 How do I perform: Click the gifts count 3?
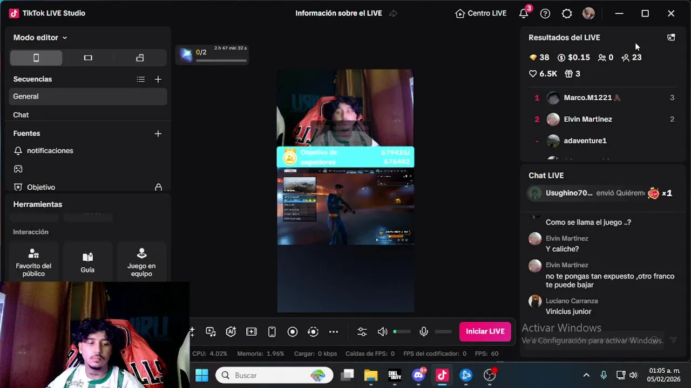572,74
